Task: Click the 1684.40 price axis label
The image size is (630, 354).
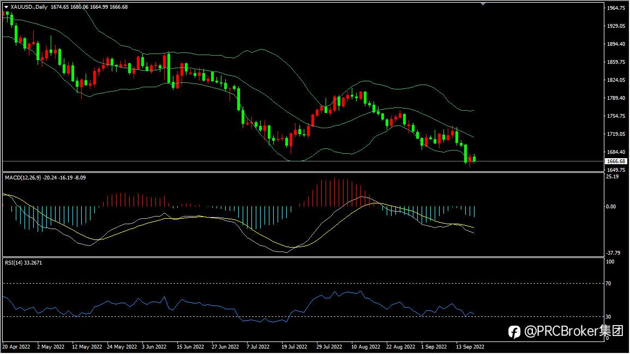Action: [x=616, y=152]
